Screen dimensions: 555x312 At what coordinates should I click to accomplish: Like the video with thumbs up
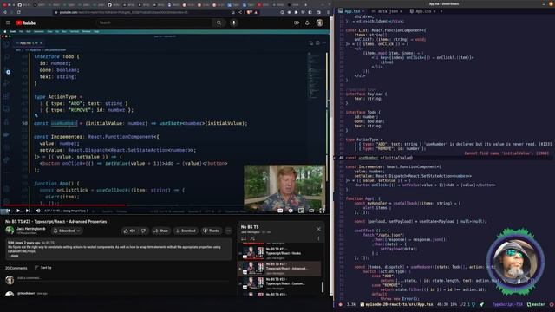pos(129,231)
